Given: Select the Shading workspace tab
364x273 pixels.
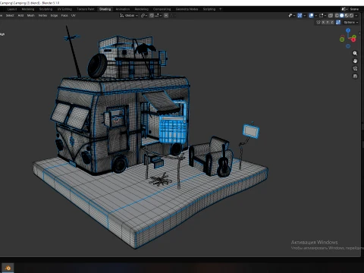Looking at the screenshot, I should (105, 9).
